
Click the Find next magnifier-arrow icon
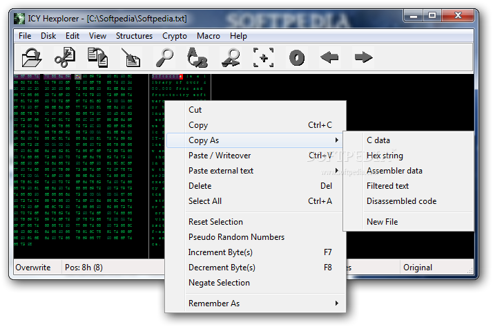[231, 57]
